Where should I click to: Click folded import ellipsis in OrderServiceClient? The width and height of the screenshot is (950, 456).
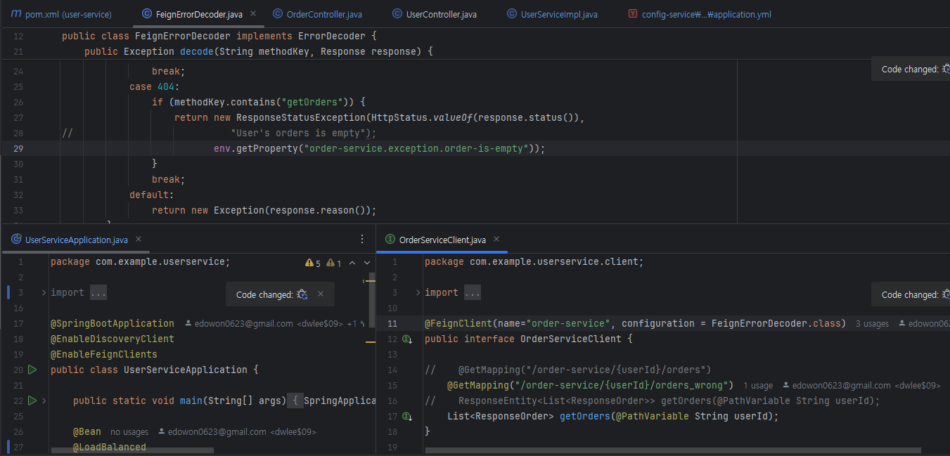pyautogui.click(x=473, y=292)
